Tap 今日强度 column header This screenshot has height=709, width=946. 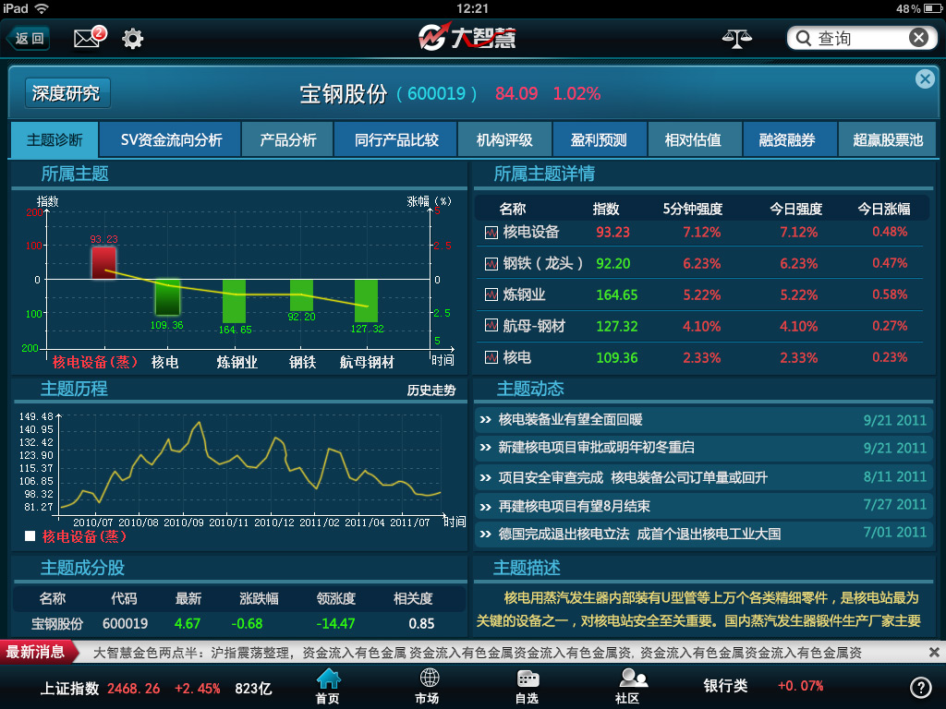[x=795, y=210]
